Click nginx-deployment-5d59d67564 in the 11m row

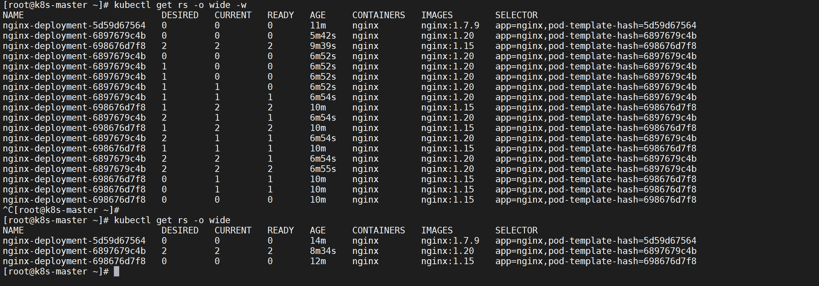[x=74, y=25]
